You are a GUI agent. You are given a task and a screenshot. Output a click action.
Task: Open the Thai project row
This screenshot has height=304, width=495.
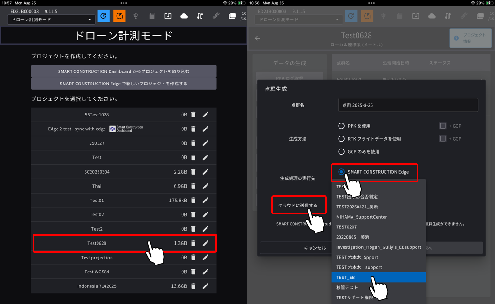(124, 186)
